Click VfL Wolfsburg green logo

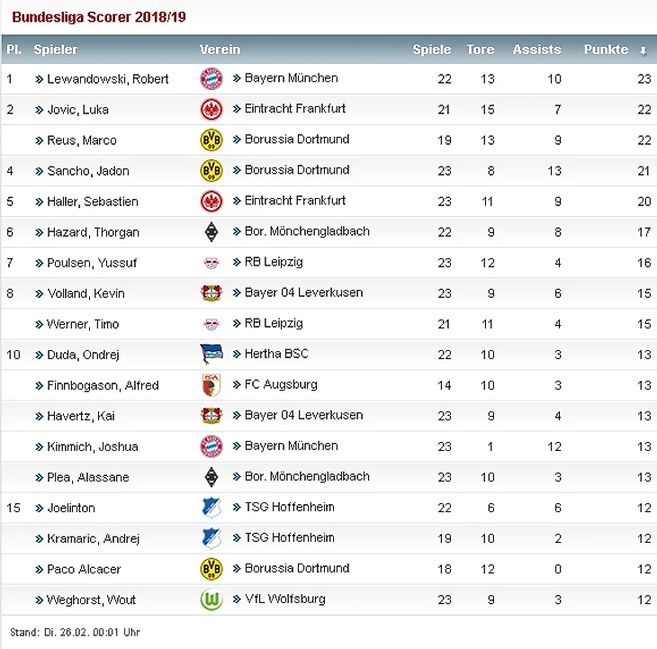(x=211, y=599)
